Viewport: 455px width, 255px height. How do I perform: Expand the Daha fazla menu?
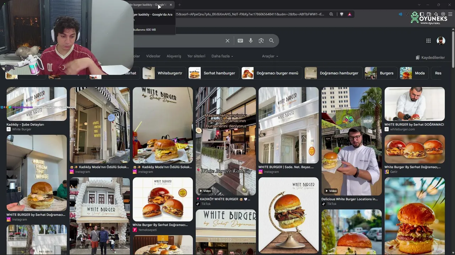pos(222,56)
